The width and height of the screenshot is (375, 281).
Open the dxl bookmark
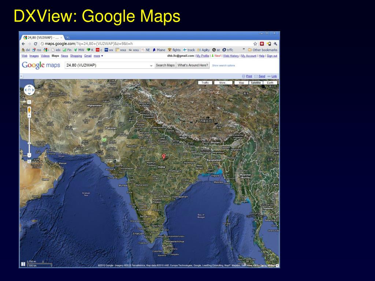[x=26, y=50]
